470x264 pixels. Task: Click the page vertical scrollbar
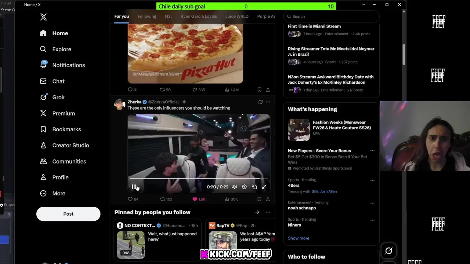(404, 55)
